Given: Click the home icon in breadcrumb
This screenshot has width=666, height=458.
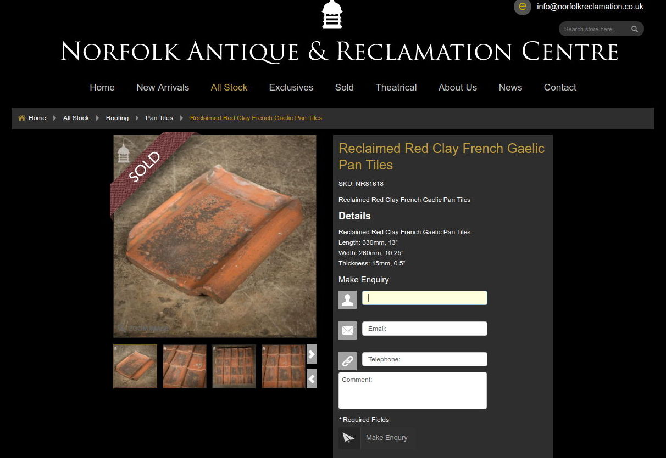Looking at the screenshot, I should click(x=22, y=118).
